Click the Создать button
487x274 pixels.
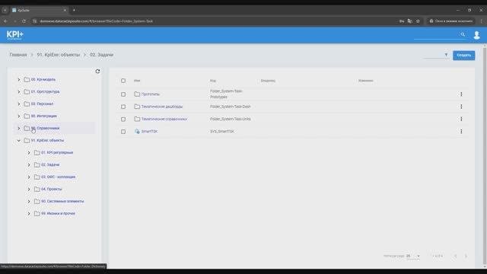coord(463,56)
